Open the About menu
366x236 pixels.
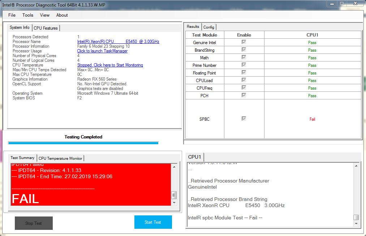pyautogui.click(x=62, y=15)
